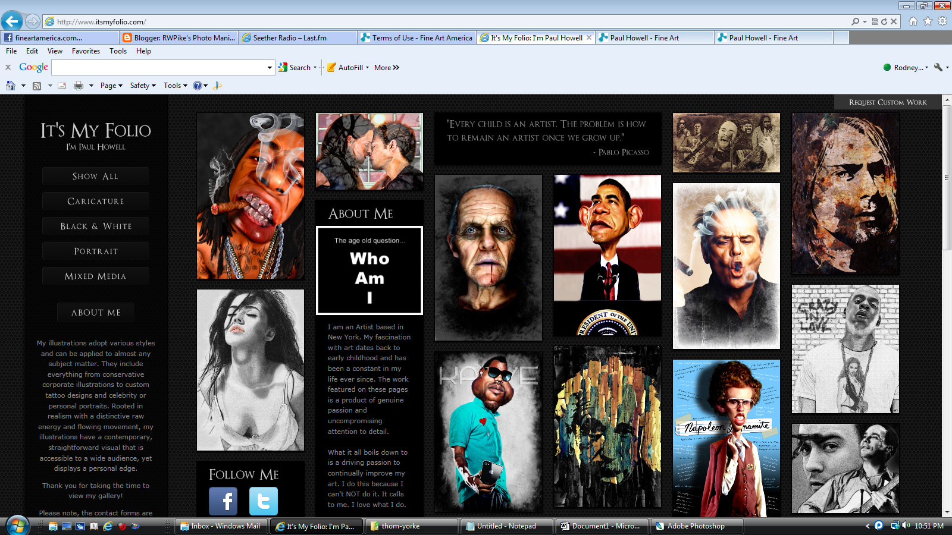Click the volume speaker tray icon
This screenshot has width=952, height=535.
click(x=906, y=525)
